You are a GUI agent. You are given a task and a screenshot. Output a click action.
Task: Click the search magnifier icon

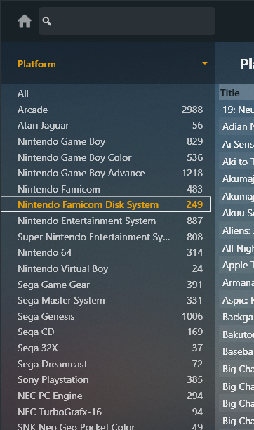point(47,21)
